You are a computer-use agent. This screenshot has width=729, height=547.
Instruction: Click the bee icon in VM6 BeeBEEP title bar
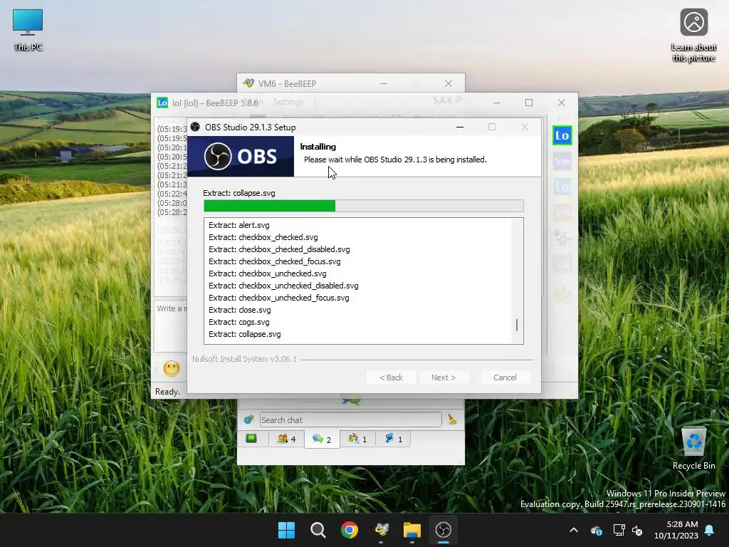248,83
